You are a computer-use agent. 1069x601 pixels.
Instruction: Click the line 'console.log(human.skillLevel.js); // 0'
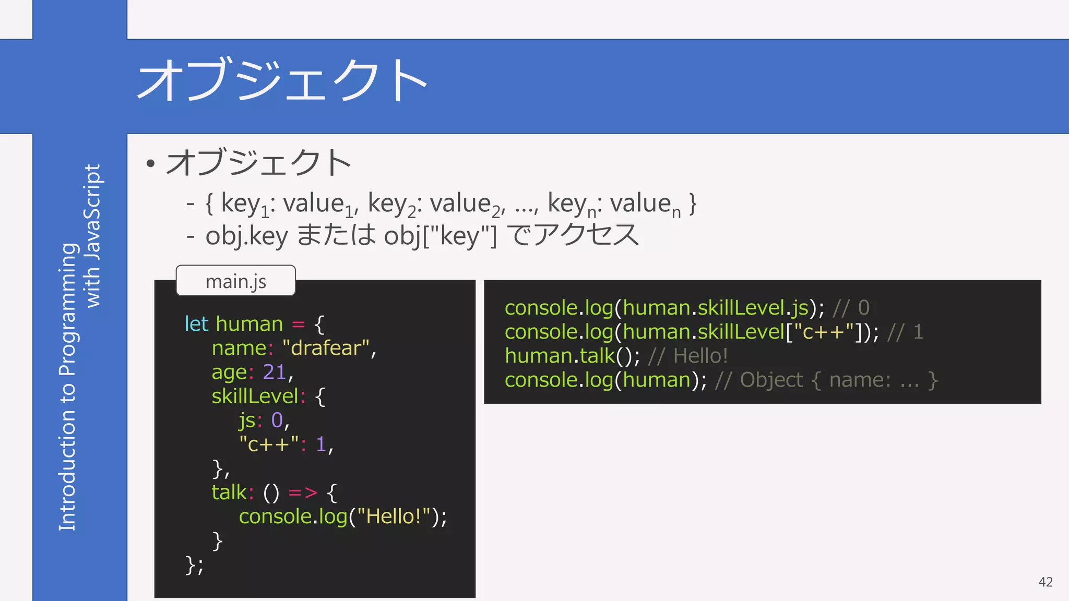[x=687, y=308]
